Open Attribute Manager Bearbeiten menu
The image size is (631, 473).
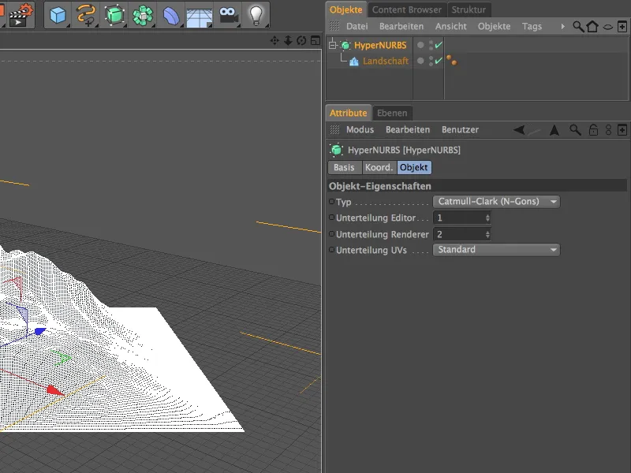408,129
